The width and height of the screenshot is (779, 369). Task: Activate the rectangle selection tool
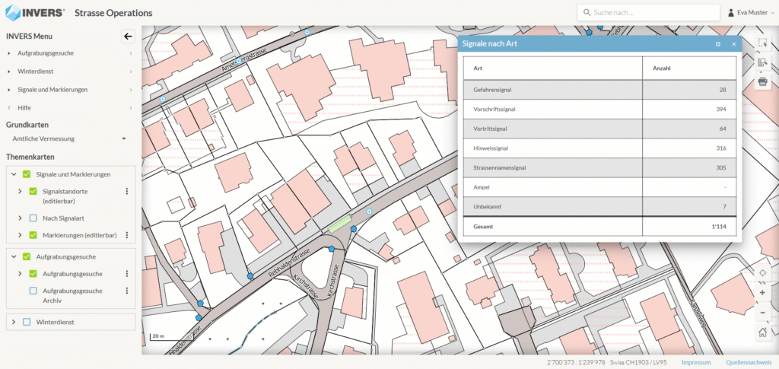tap(762, 43)
